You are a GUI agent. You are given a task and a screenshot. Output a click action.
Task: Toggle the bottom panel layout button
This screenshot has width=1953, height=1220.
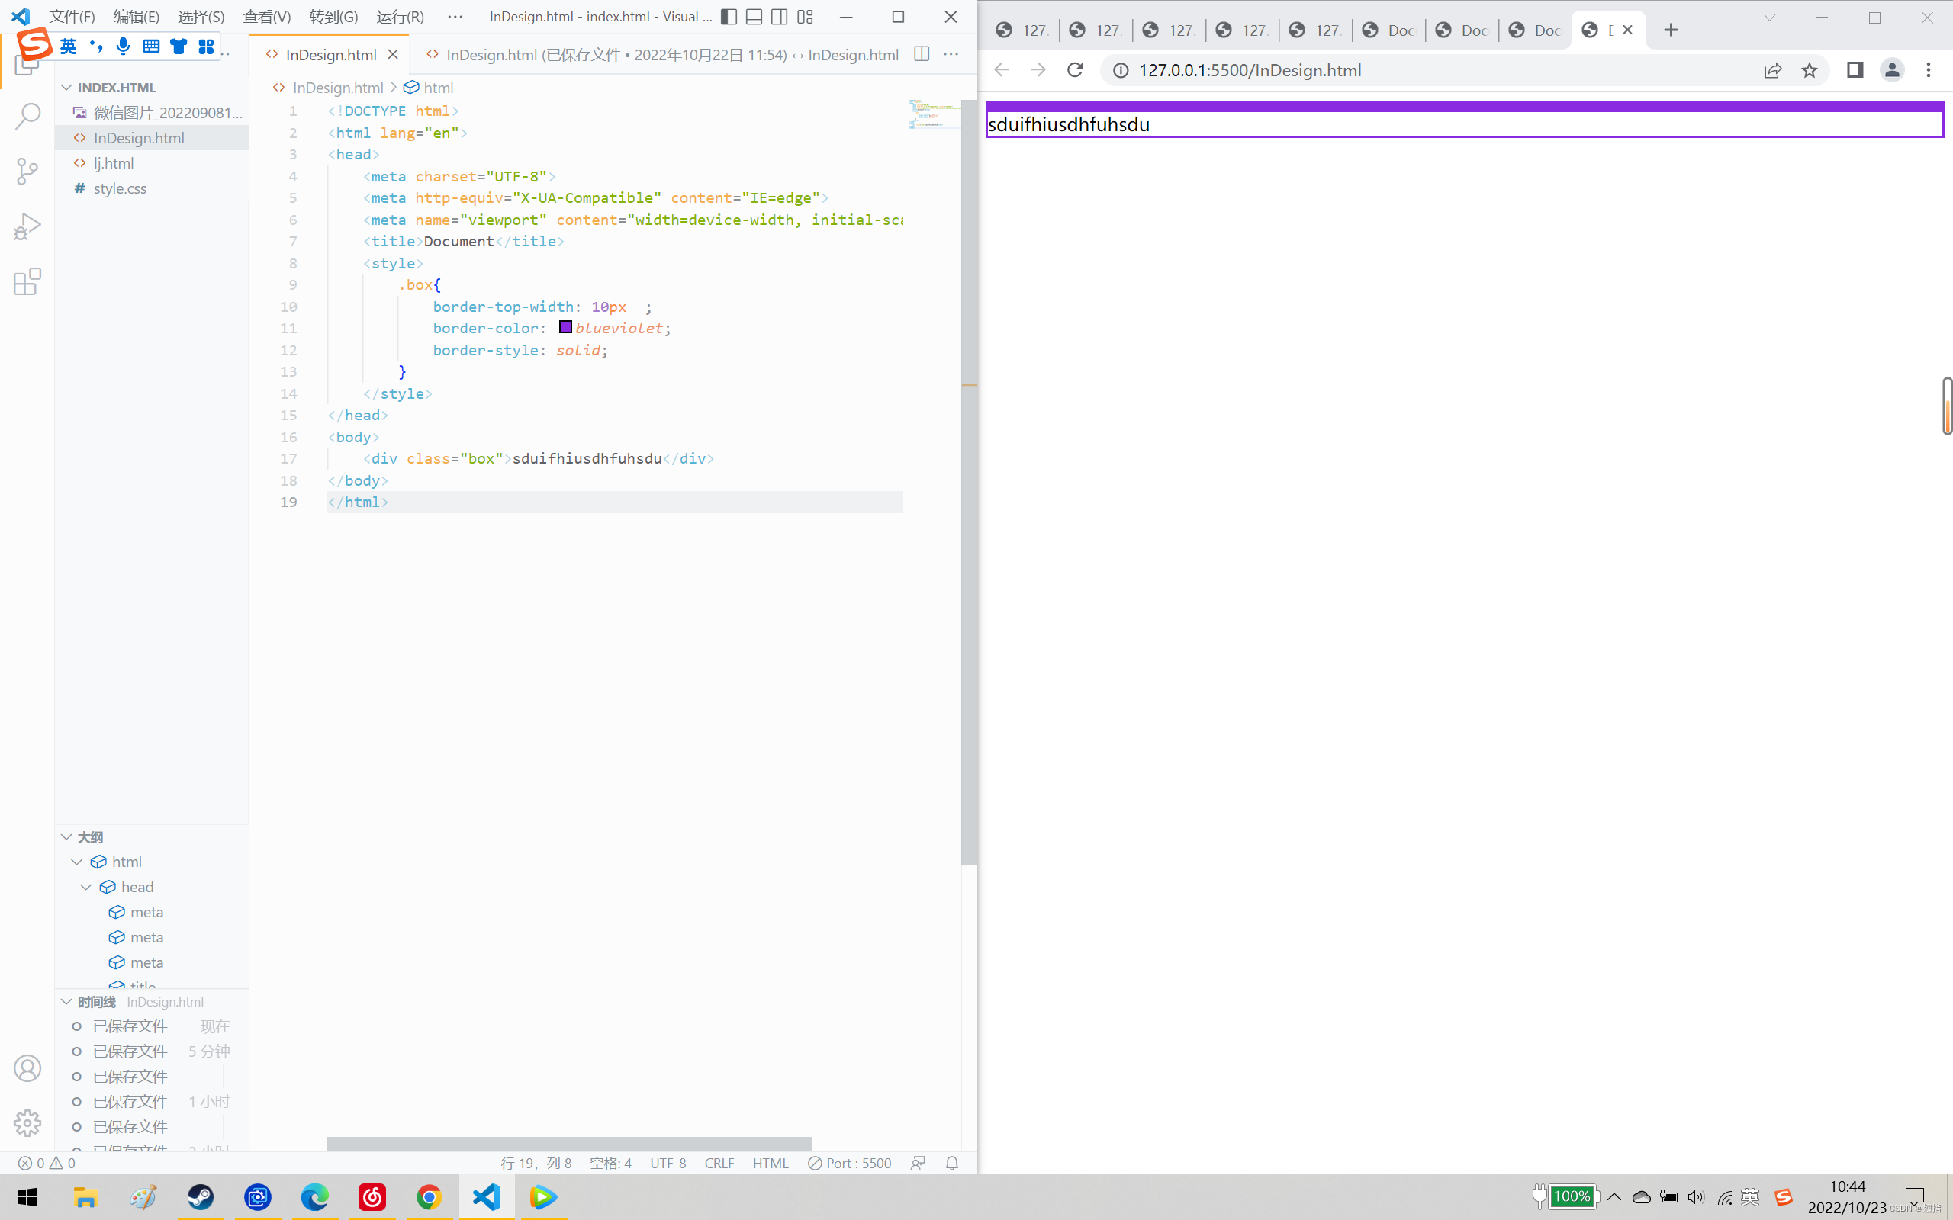pyautogui.click(x=754, y=17)
